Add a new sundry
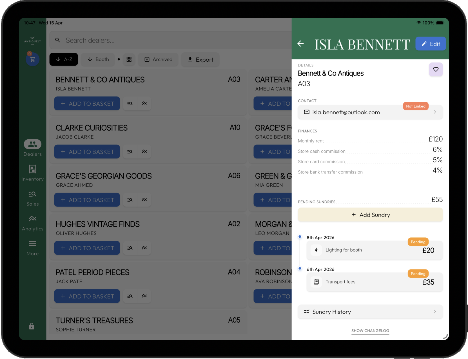This screenshot has width=468, height=359. pyautogui.click(x=370, y=215)
